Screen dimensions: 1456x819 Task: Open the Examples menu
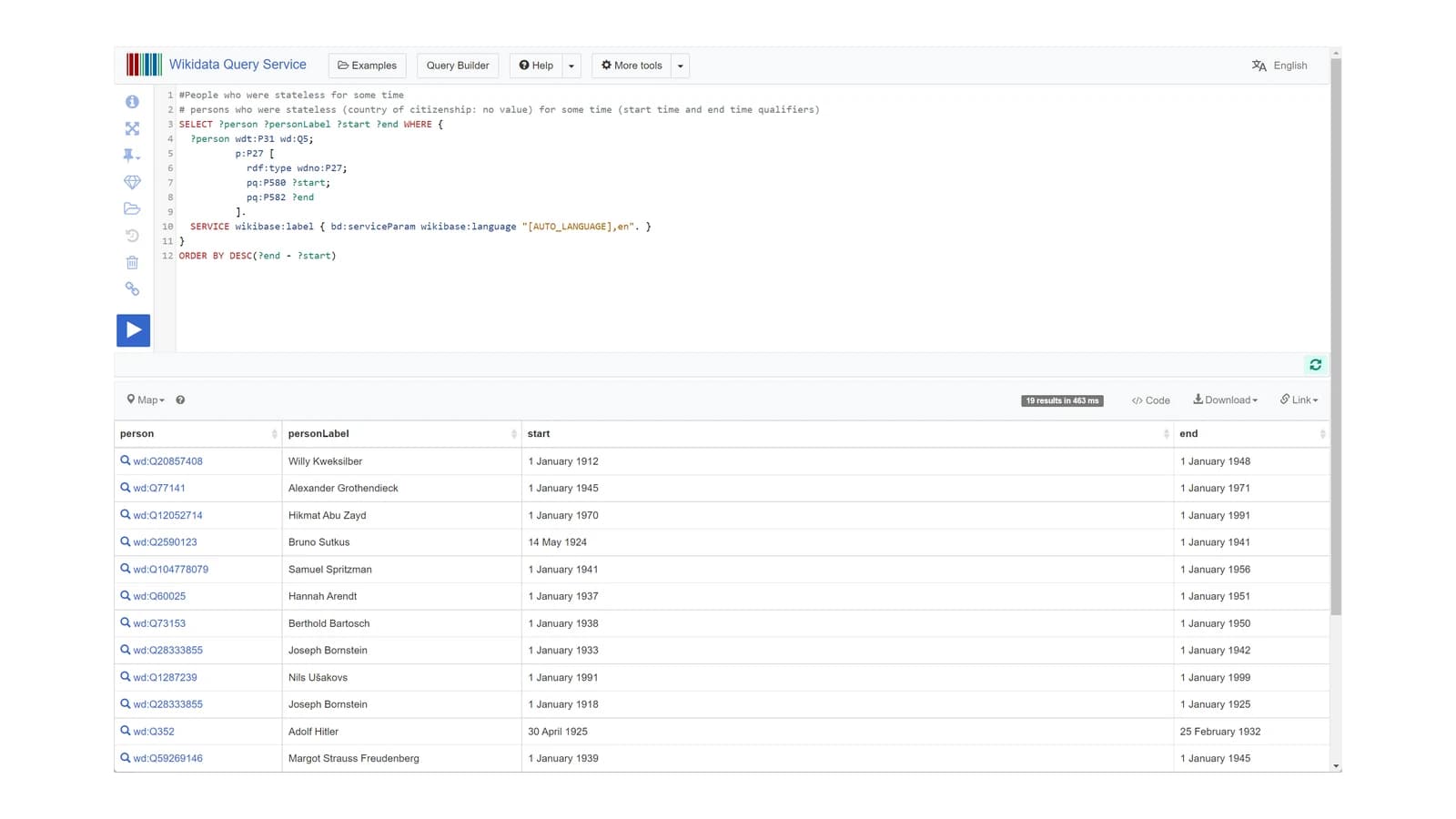367,66
